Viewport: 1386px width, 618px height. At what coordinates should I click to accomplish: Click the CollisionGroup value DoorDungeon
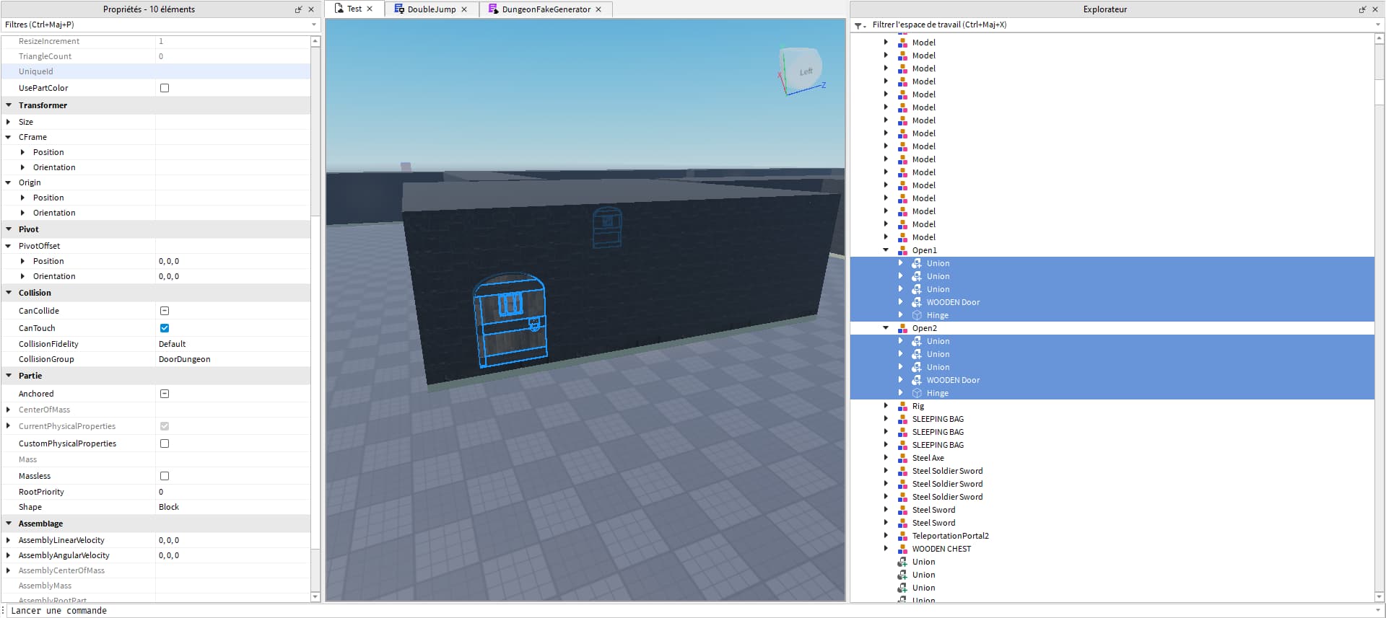coord(185,359)
